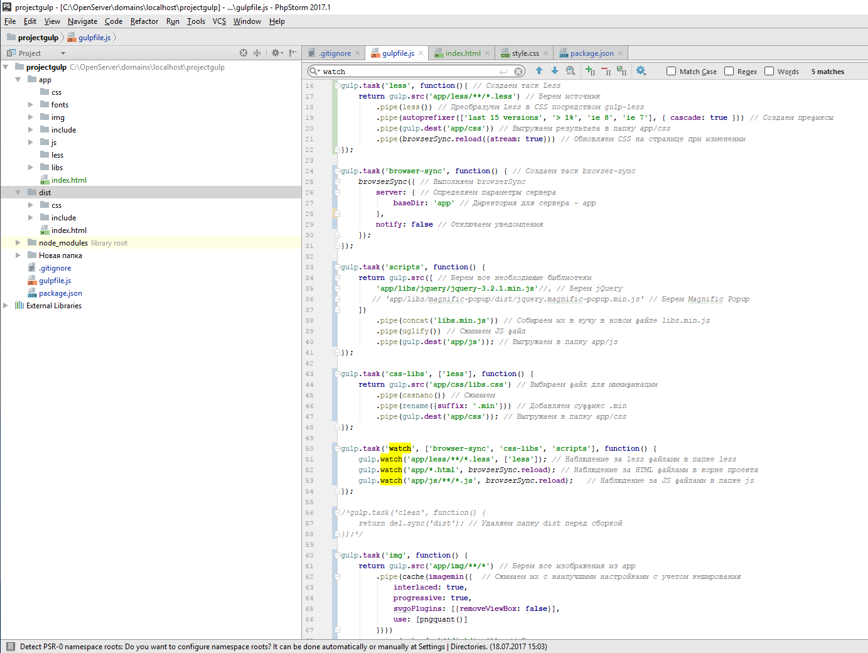This screenshot has width=868, height=653.
Task: Close the gulpfile.js tab
Action: [421, 53]
